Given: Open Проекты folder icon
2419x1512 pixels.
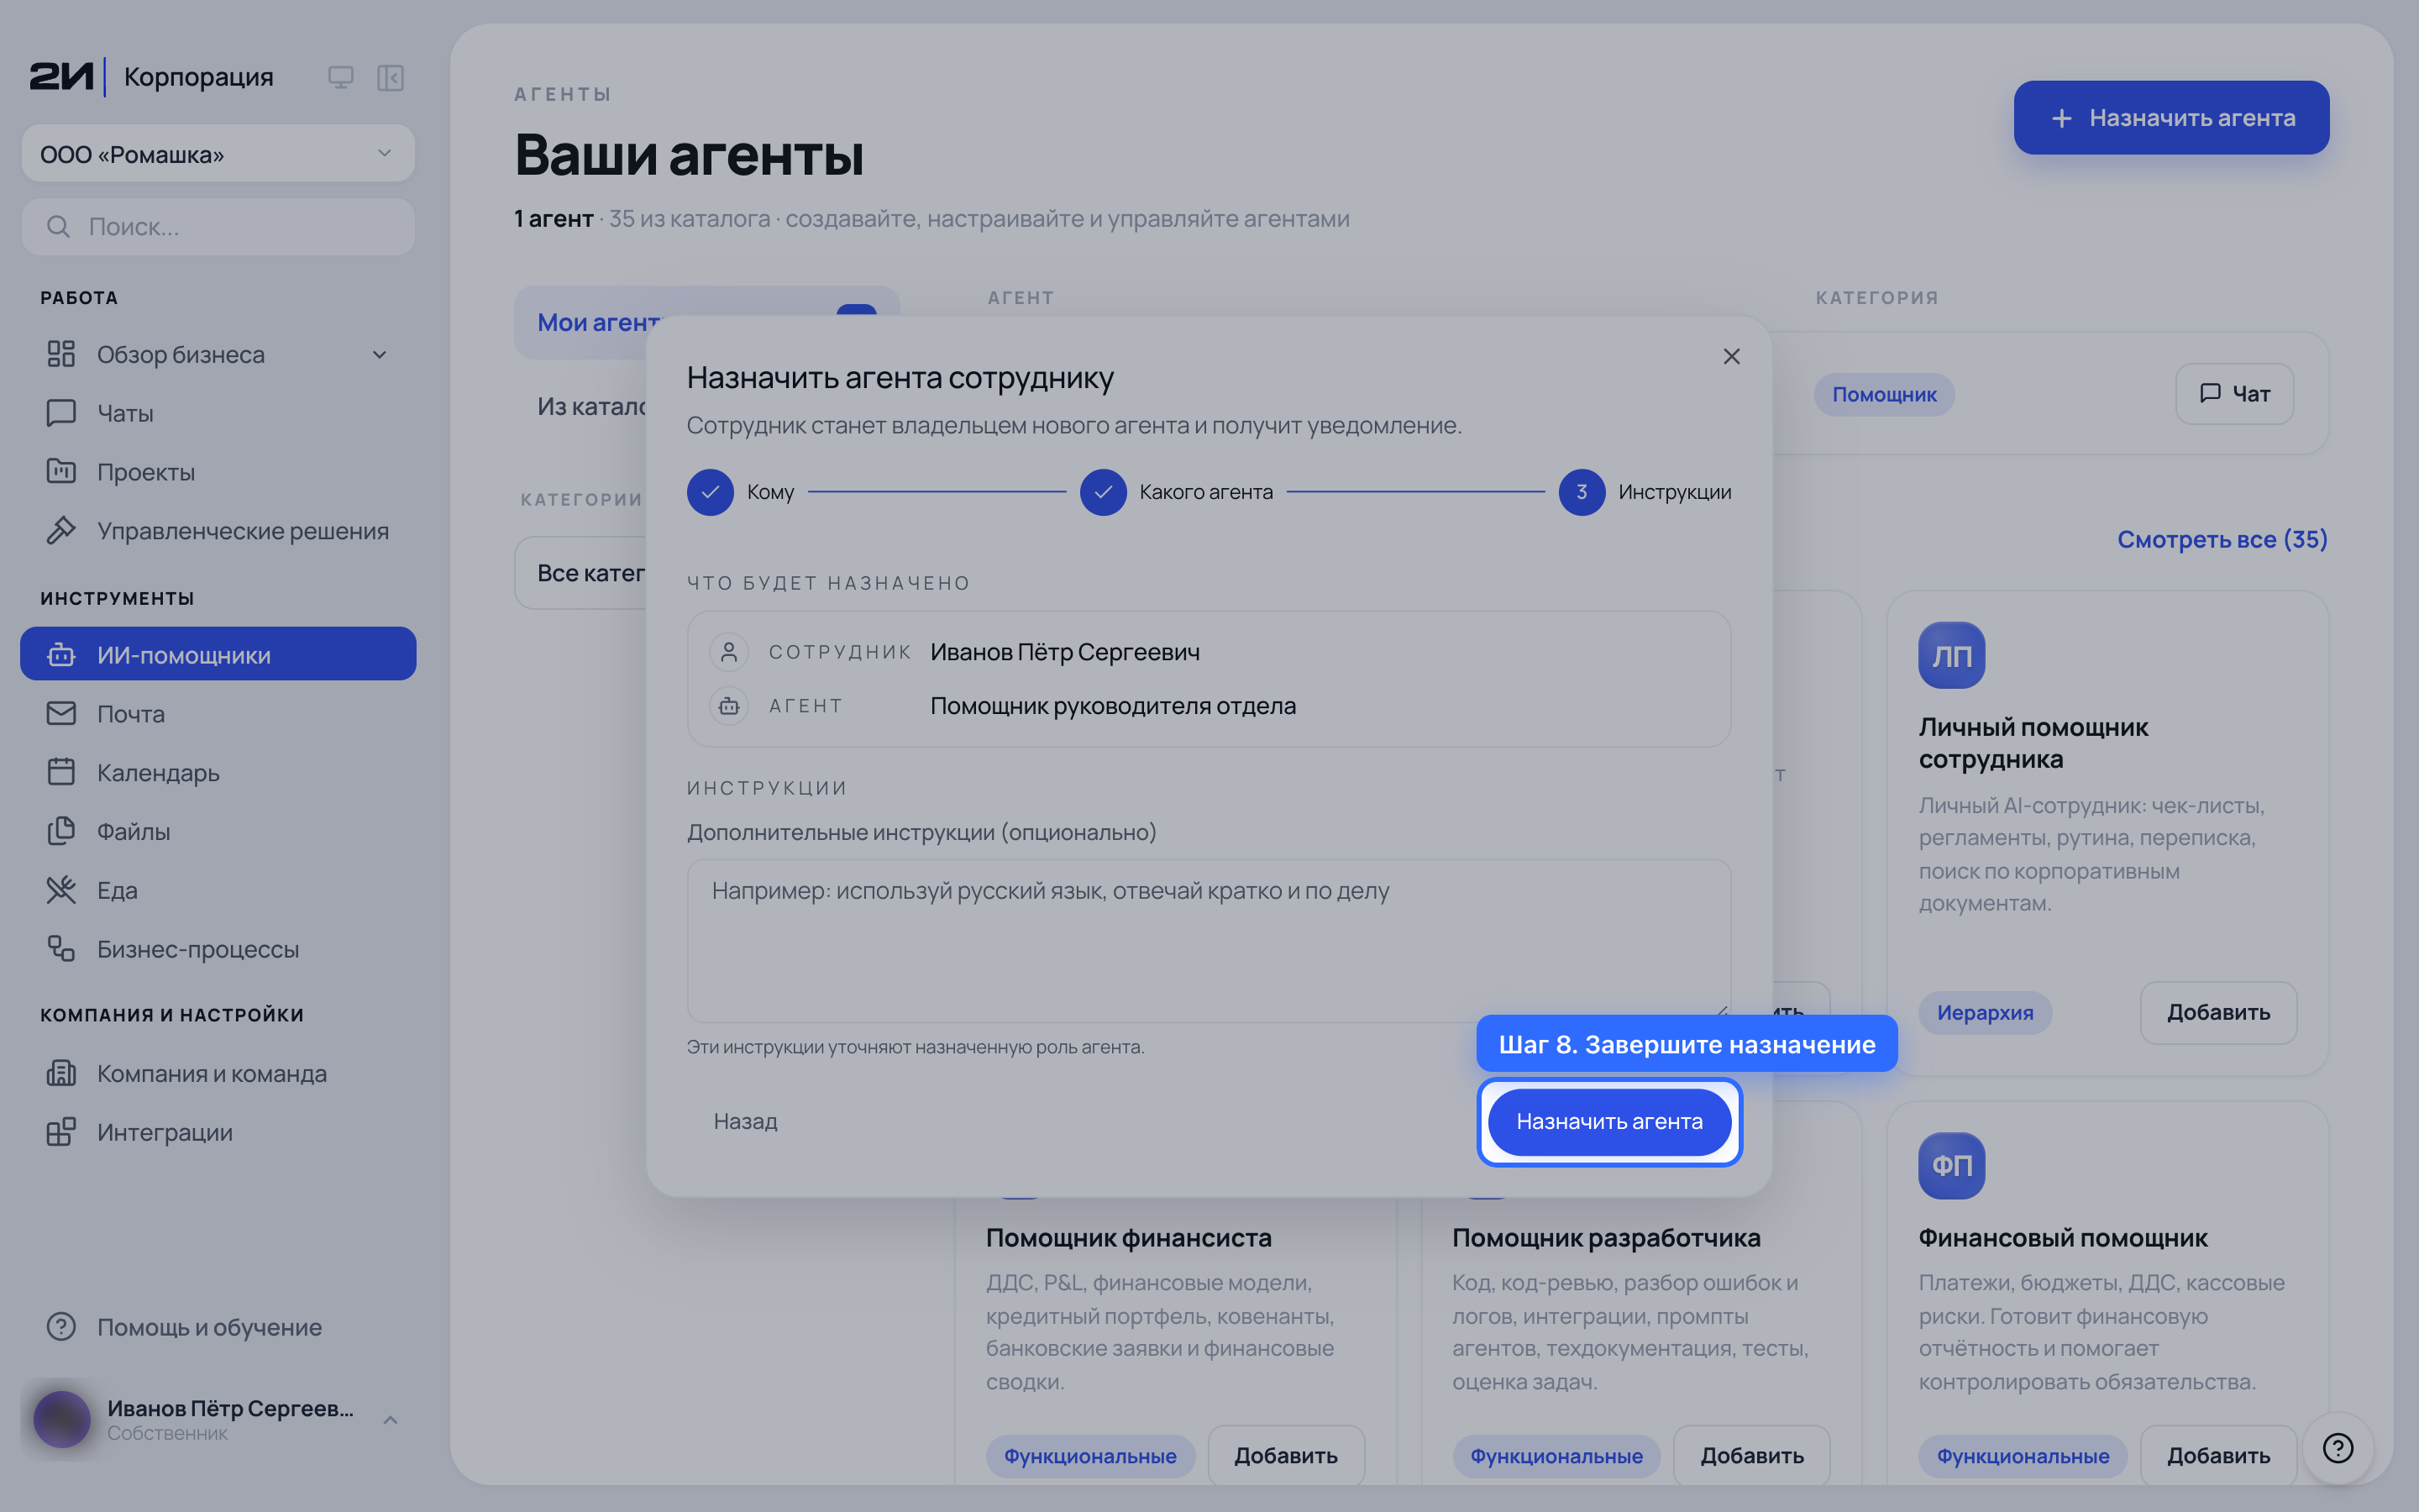Looking at the screenshot, I should 61,472.
